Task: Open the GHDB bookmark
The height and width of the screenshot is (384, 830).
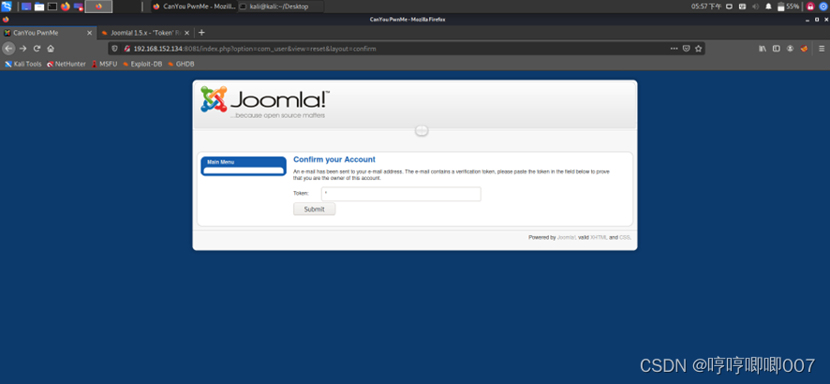Action: 181,64
